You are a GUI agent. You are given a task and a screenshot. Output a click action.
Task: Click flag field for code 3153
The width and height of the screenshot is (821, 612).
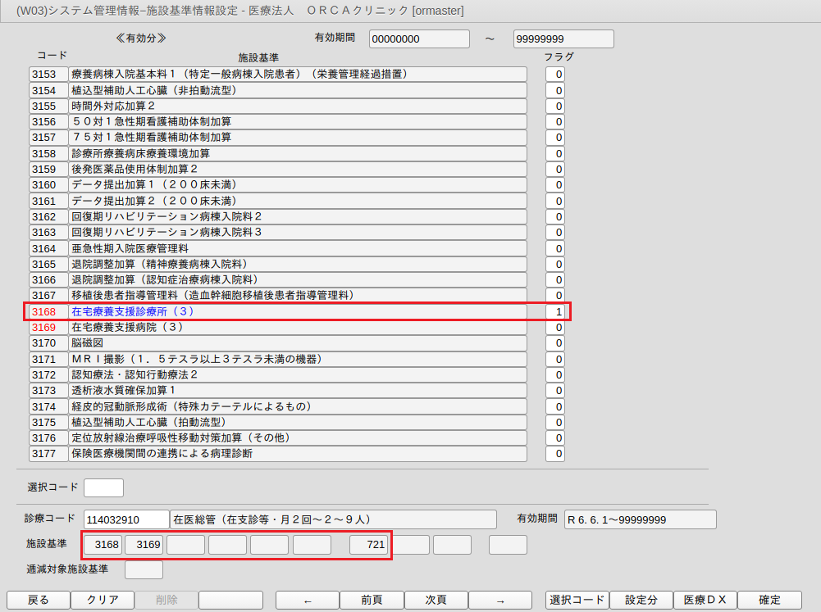tap(555, 75)
